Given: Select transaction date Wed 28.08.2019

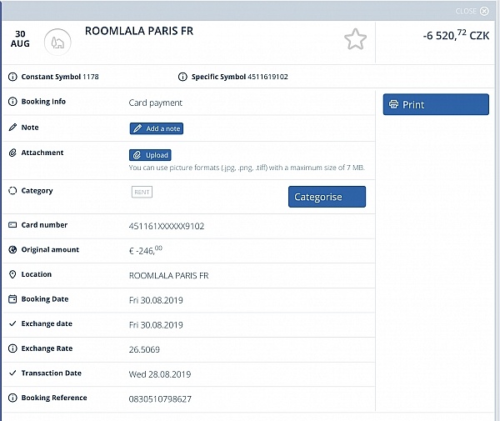Looking at the screenshot, I should click(x=160, y=374).
